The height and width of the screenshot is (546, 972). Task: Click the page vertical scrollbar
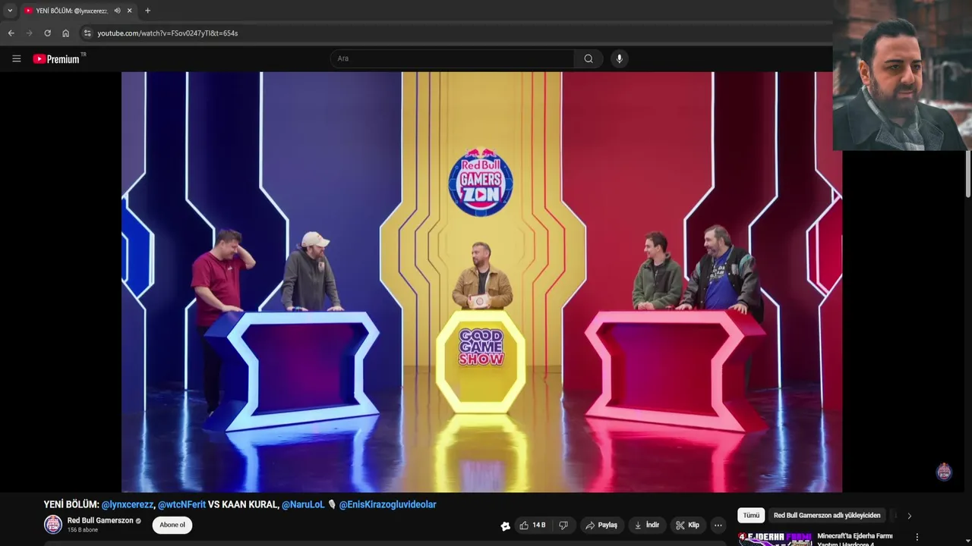pos(967,174)
